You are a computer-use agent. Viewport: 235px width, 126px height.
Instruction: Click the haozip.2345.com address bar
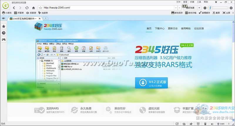coord(108,8)
